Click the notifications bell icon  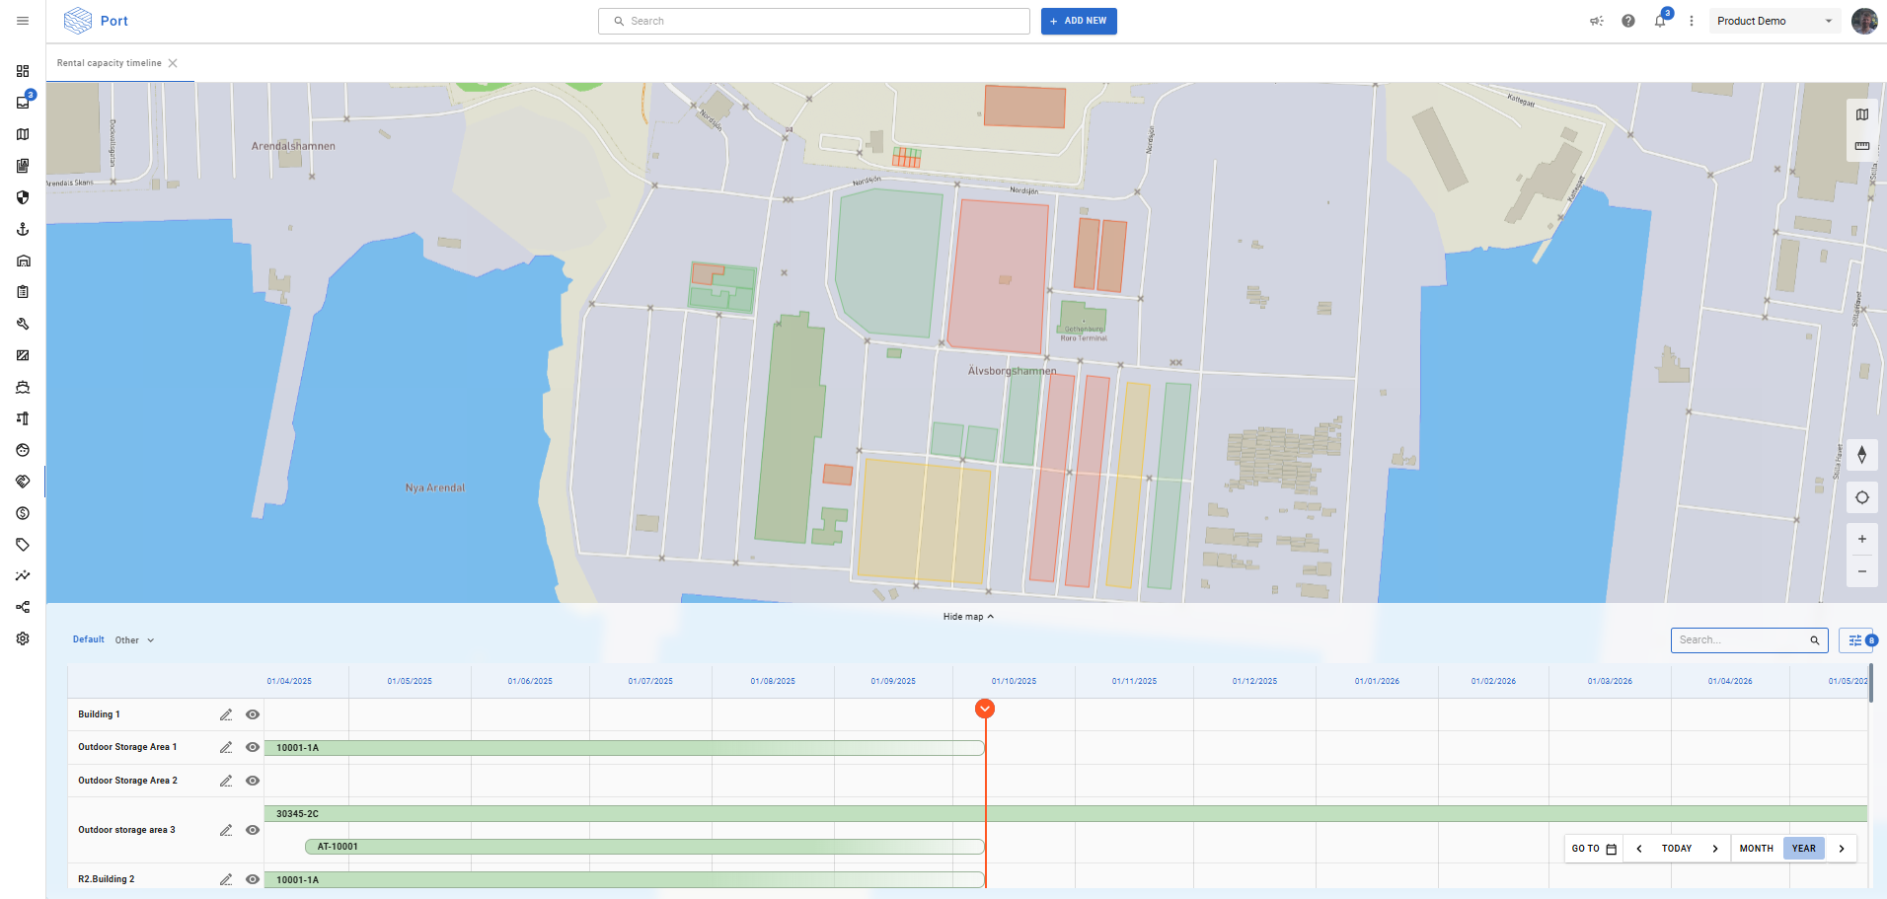tap(1660, 21)
